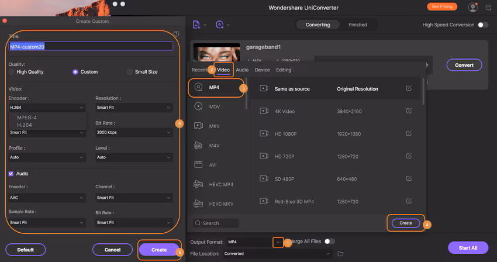
Task: Choose H.264 from encoder list
Action: pos(25,125)
